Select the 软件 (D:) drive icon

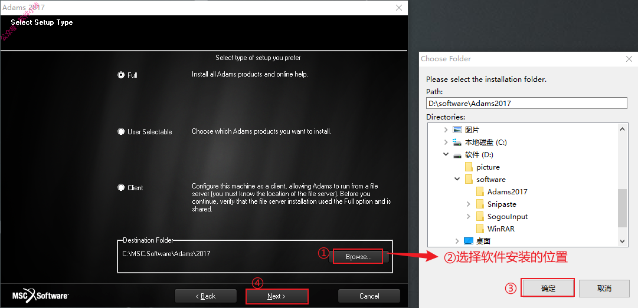457,155
